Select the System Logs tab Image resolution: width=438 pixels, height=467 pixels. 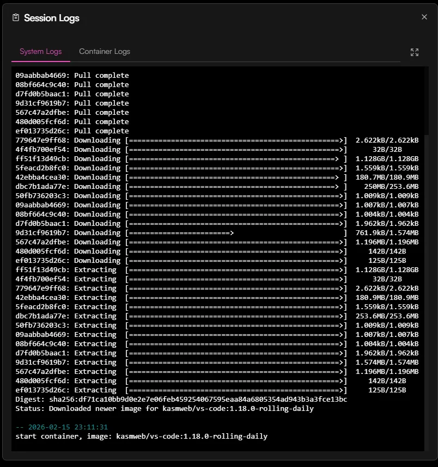40,52
